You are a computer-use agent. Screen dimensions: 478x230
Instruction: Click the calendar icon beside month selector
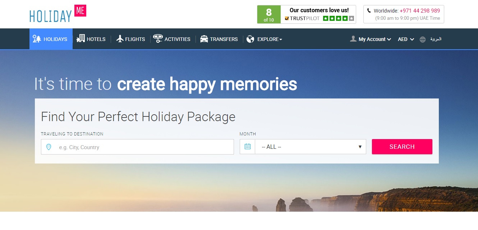(247, 147)
